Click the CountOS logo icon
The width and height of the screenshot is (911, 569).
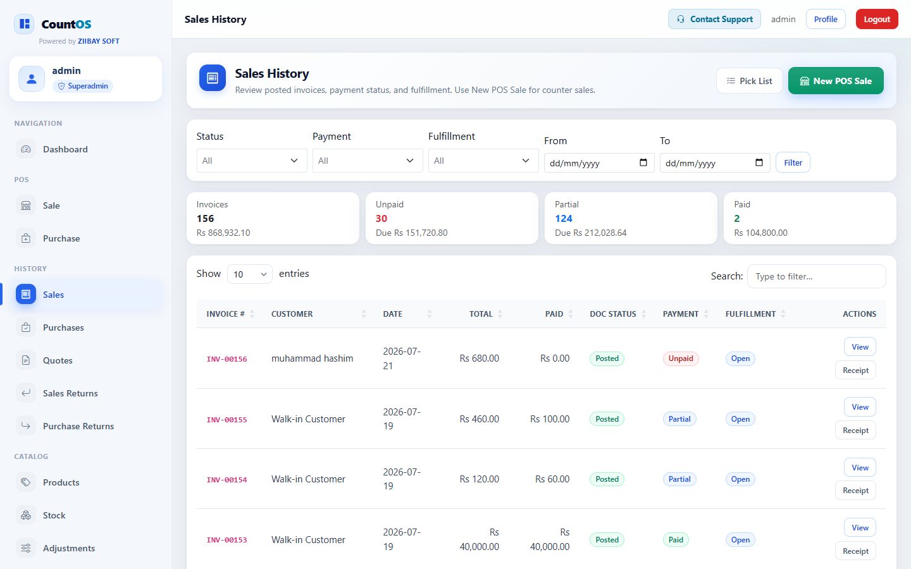click(24, 24)
